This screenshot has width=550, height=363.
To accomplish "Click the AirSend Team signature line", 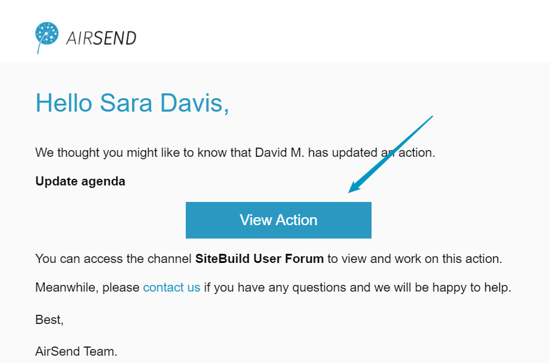I will point(76,351).
